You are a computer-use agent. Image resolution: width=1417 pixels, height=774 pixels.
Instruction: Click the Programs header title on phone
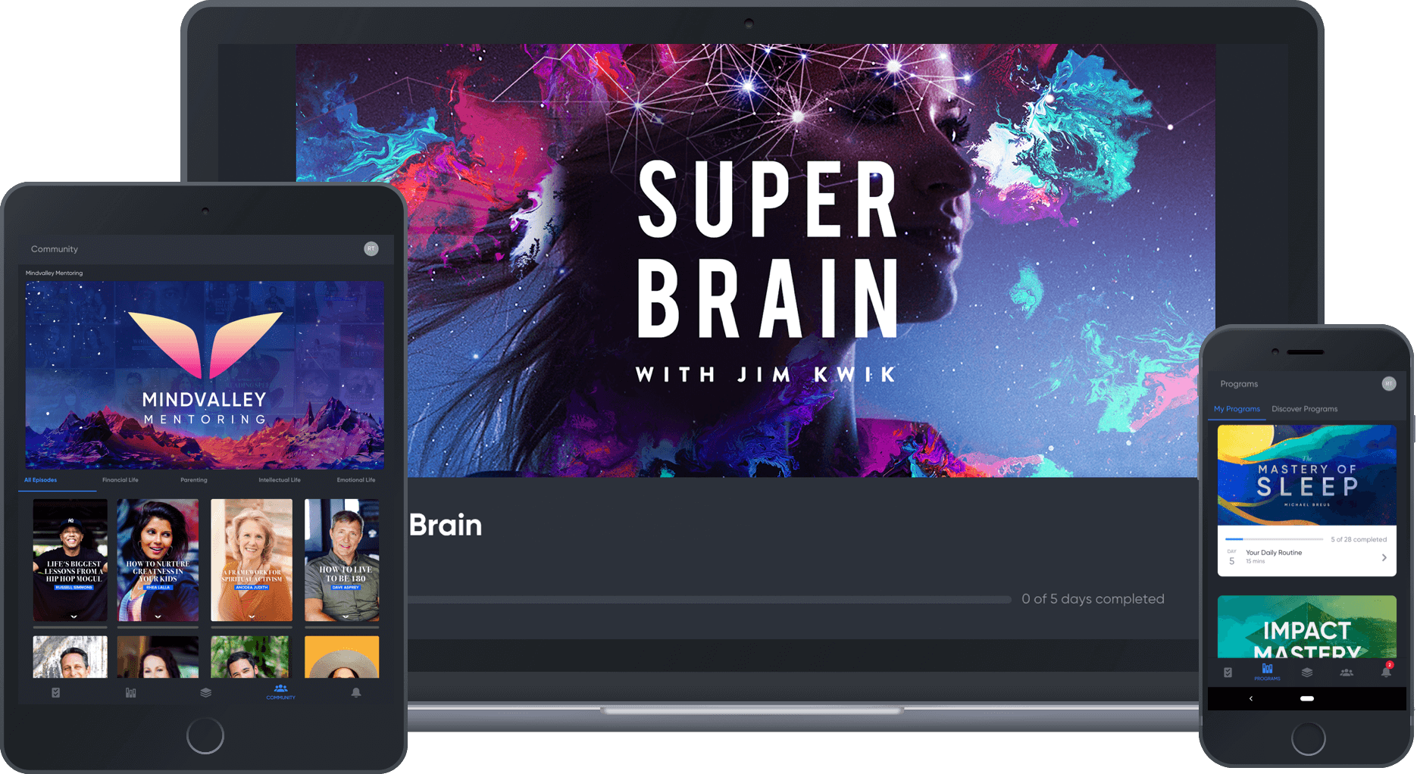1239,384
